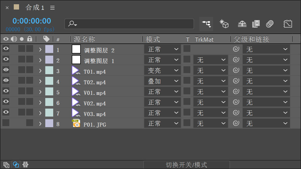Hide V01.mp4 layer with eye toggle

6,91
